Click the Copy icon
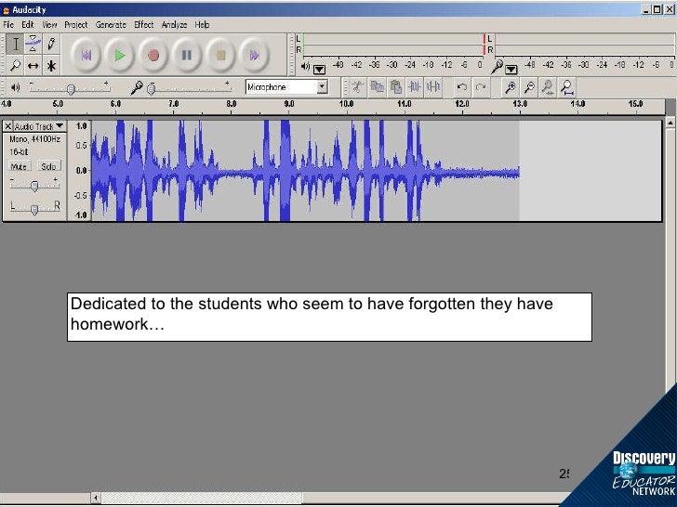This screenshot has width=677, height=507. click(x=377, y=87)
